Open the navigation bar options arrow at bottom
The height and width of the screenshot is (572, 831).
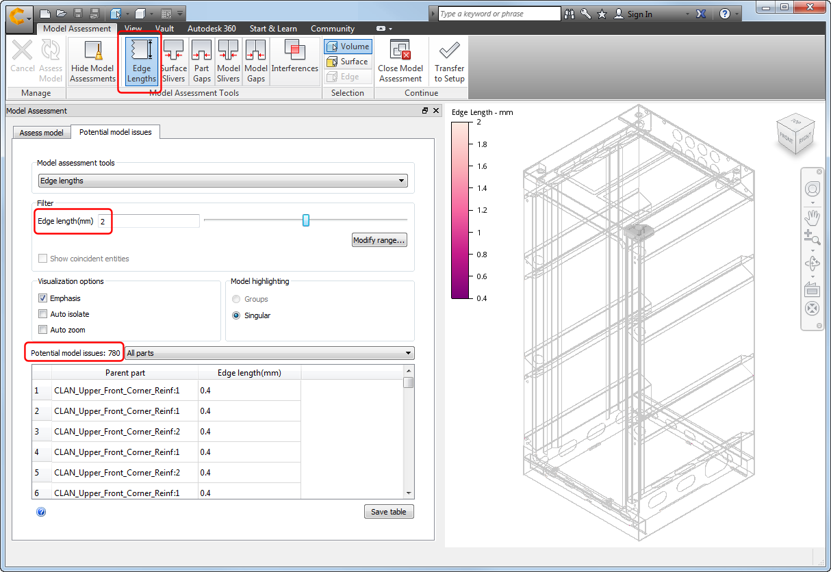pos(820,326)
